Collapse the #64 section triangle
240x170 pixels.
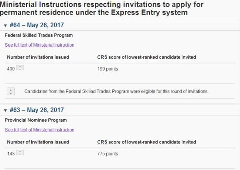pyautogui.click(x=6, y=25)
